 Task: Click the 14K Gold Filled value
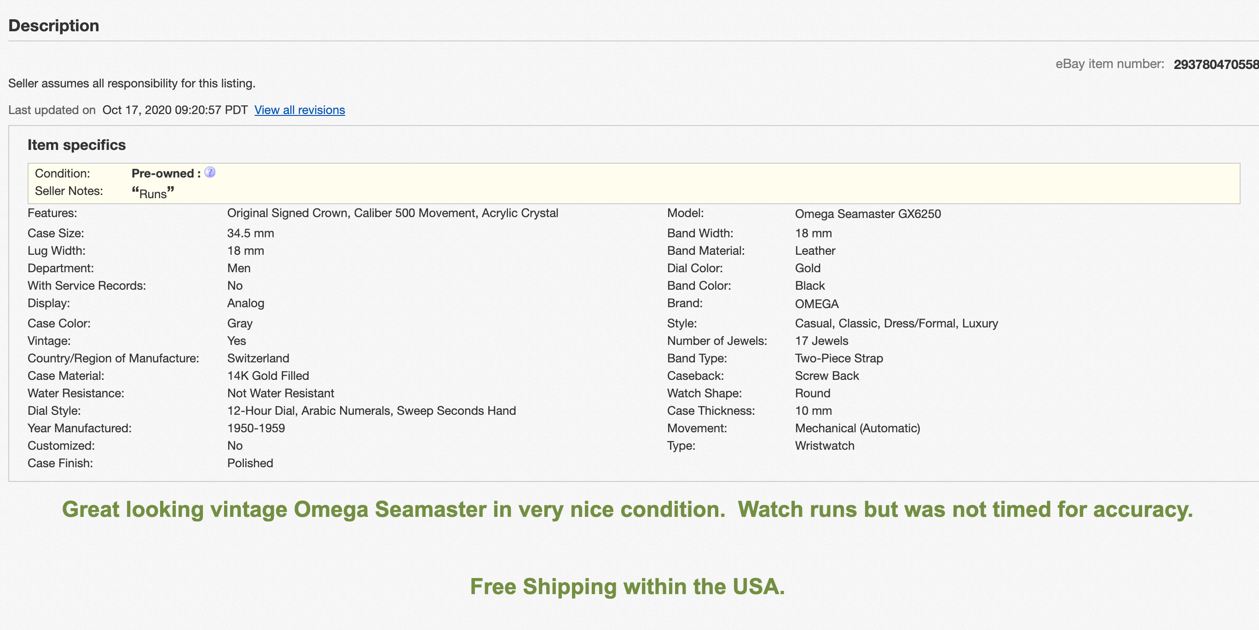pos(268,376)
